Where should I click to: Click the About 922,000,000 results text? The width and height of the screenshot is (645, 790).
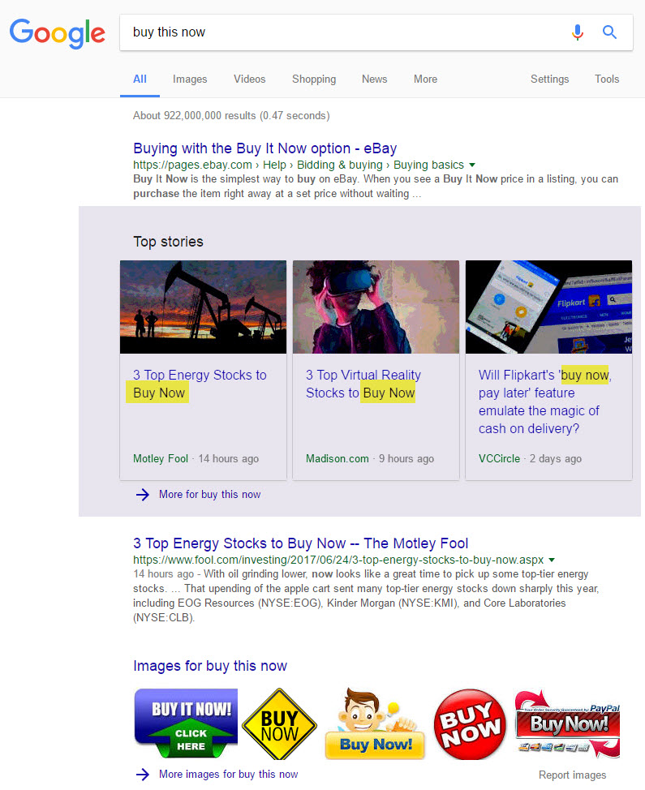pos(231,115)
